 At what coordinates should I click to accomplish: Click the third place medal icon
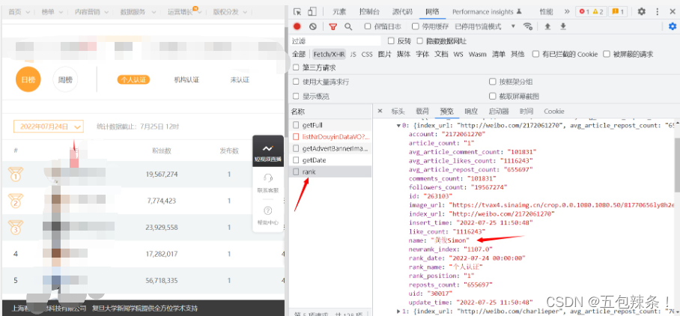point(16,227)
